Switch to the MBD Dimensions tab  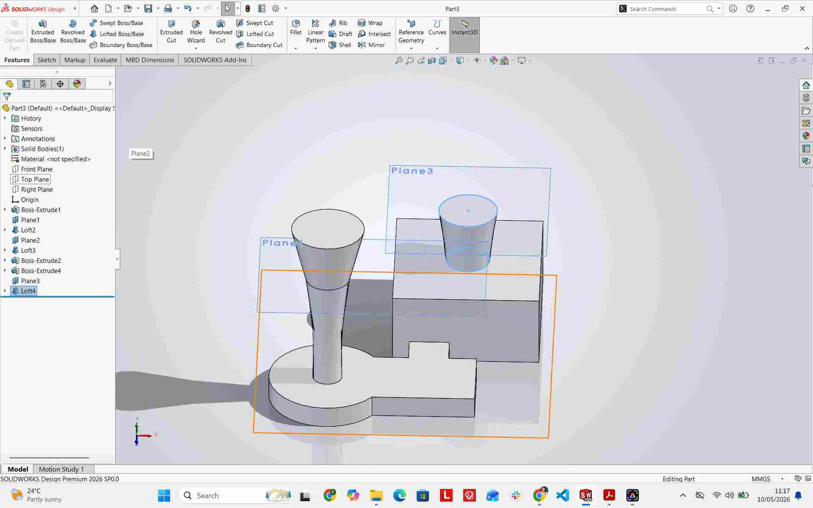click(x=150, y=60)
